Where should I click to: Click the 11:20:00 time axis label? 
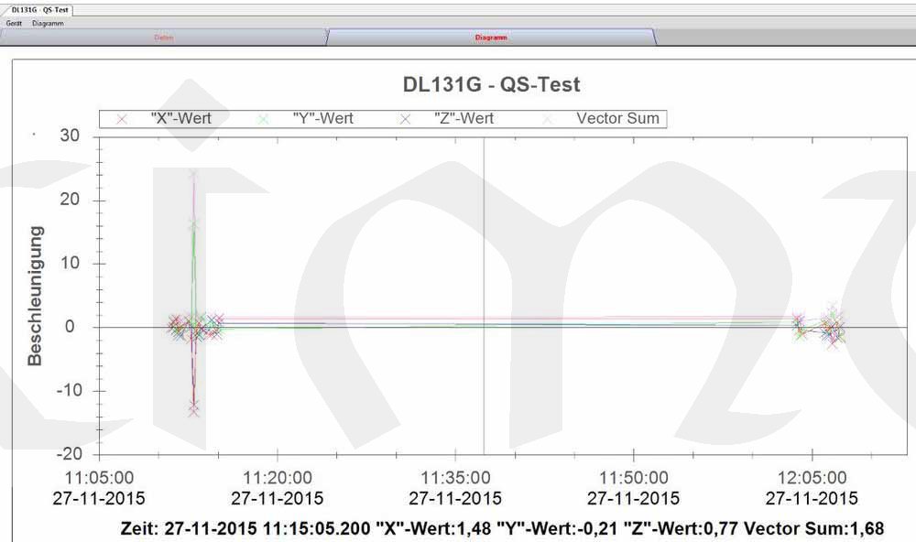click(x=277, y=478)
